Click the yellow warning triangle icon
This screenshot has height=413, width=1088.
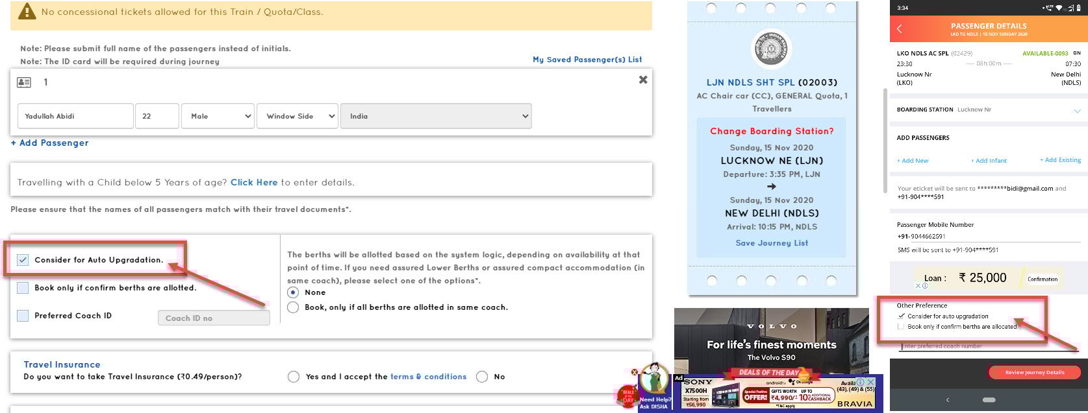[27, 12]
